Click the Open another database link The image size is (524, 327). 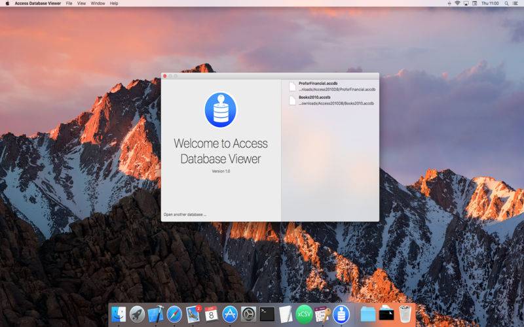pyautogui.click(x=185, y=214)
